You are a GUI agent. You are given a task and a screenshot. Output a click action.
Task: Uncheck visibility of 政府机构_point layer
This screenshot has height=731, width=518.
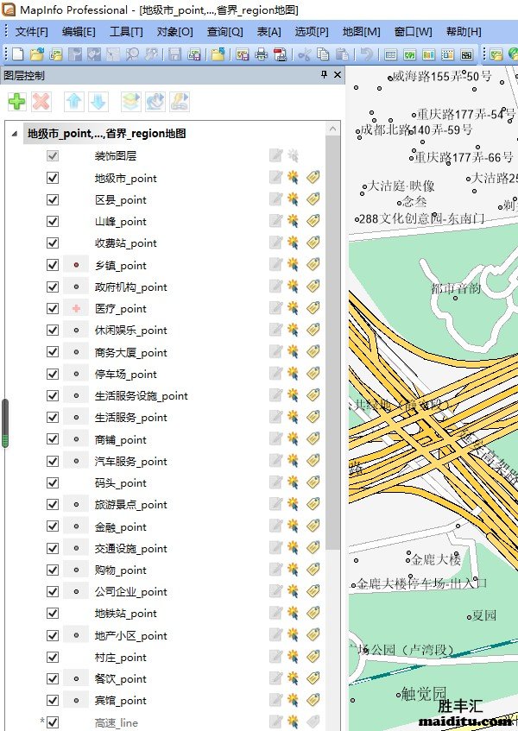click(53, 287)
